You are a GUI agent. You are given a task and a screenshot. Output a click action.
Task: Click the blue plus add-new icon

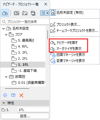(5, 95)
